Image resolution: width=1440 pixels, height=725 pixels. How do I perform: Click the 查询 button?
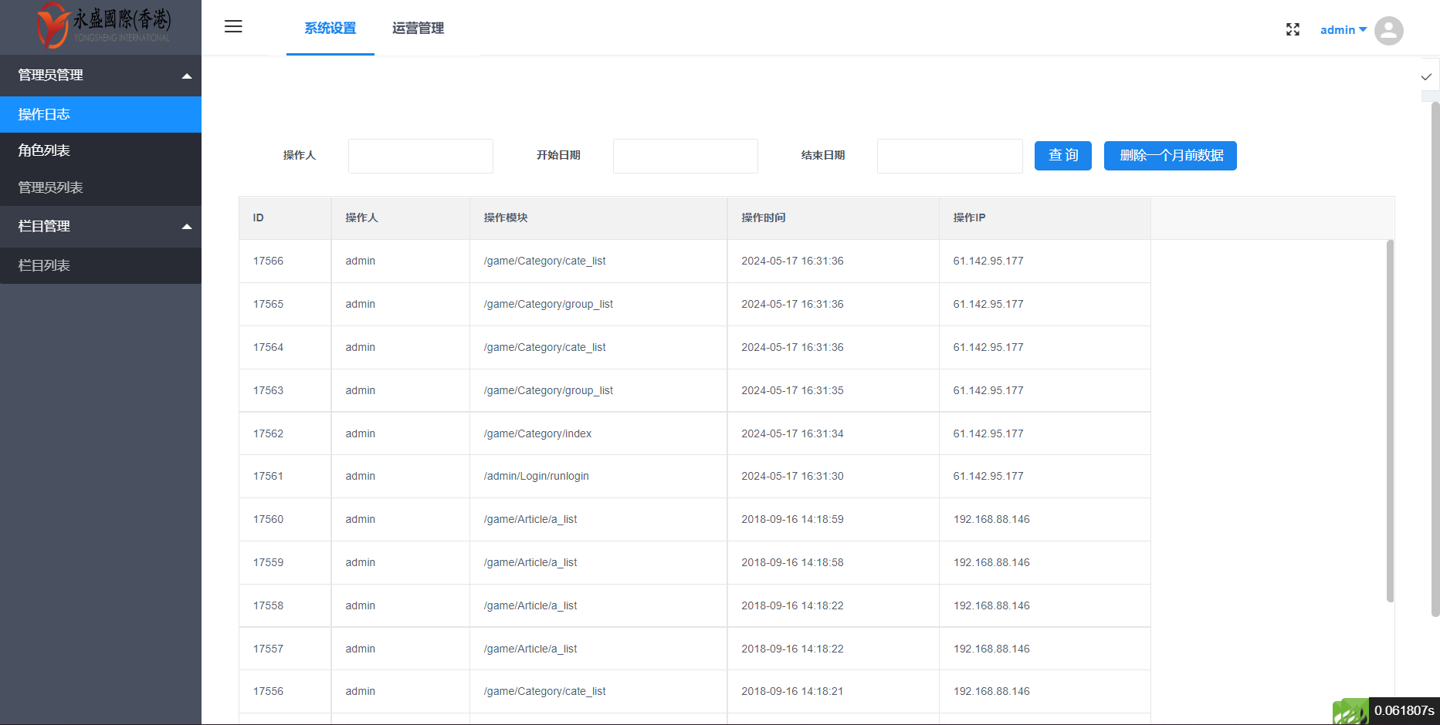coord(1063,156)
